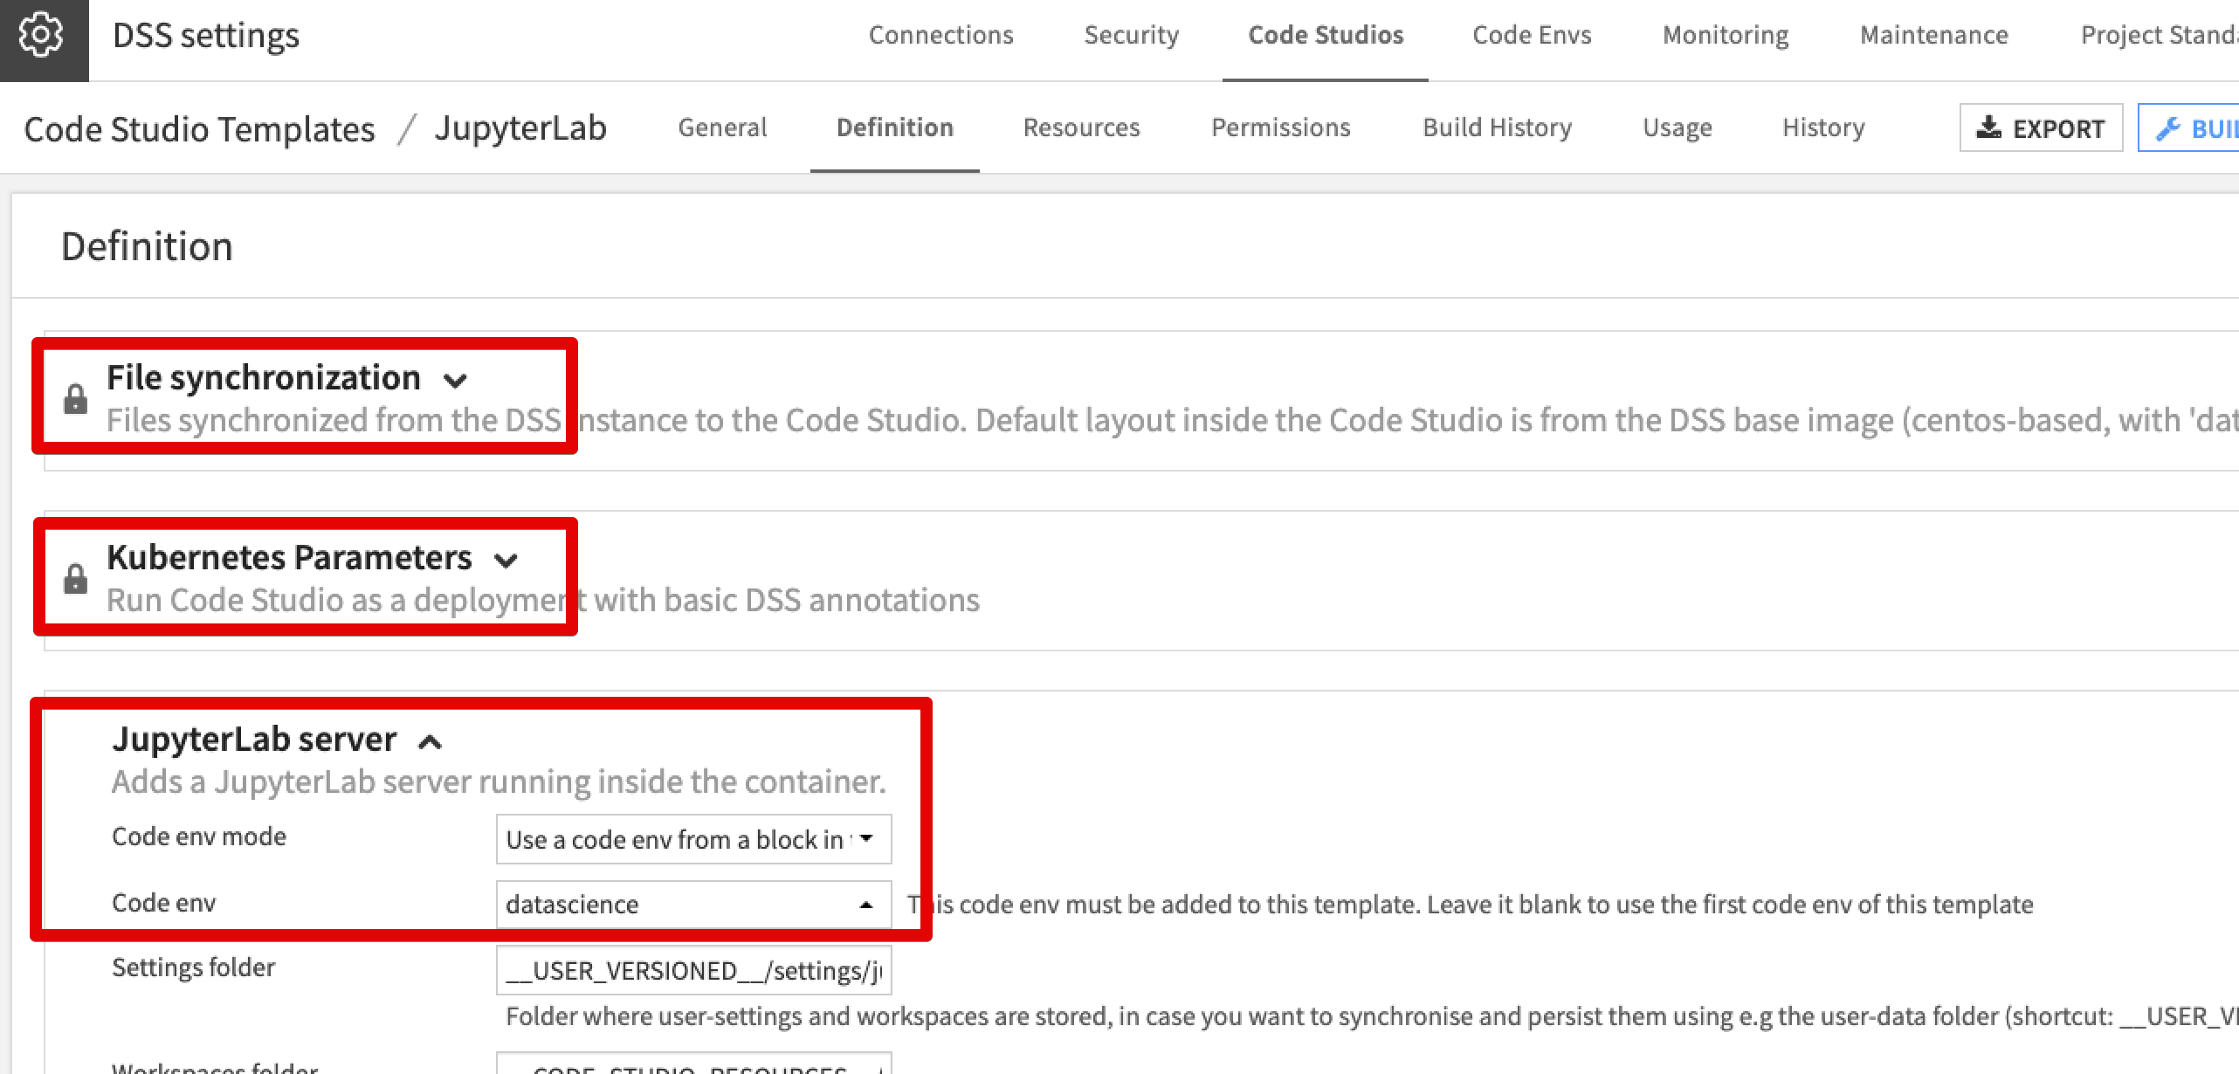Open the Usage tab
Screen dimensions: 2239x1074
pos(1678,127)
